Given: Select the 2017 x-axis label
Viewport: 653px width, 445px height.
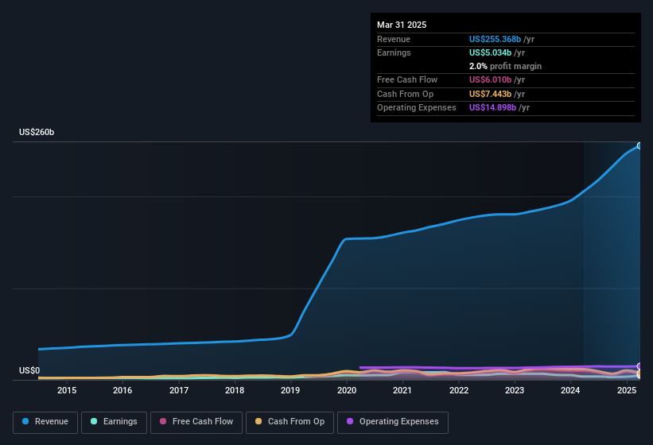Looking at the screenshot, I should (x=179, y=390).
